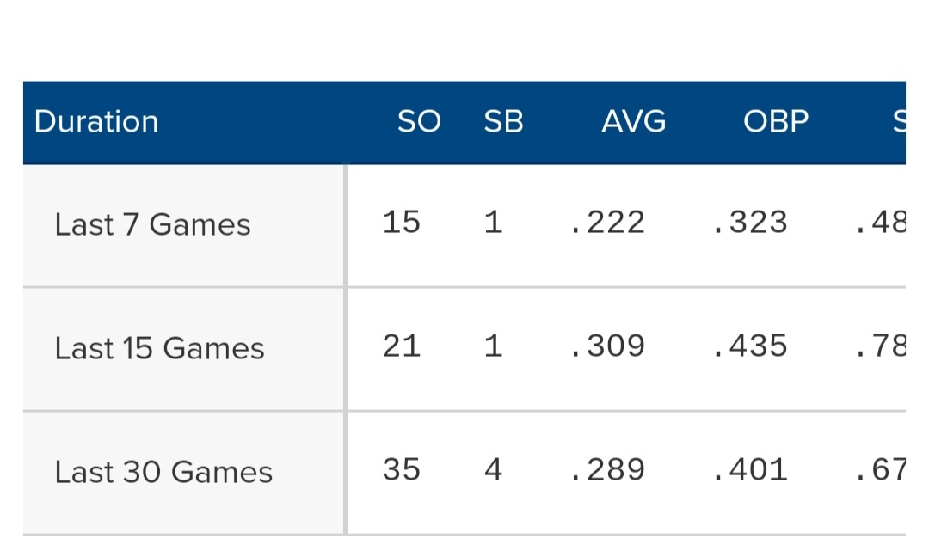Viewport: 929px width, 557px height.
Task: Click the .309 batting average
Action: point(607,346)
